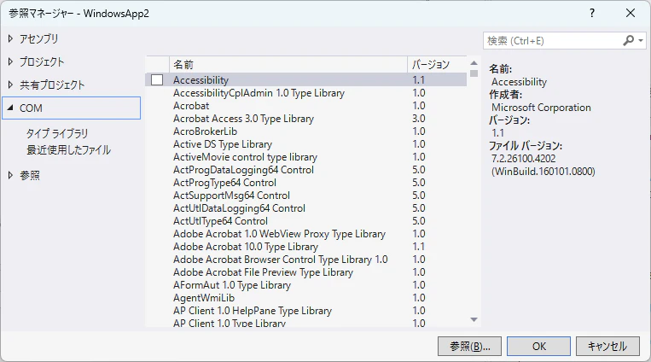Click the search magnifier icon
This screenshot has height=362, width=651.
628,40
